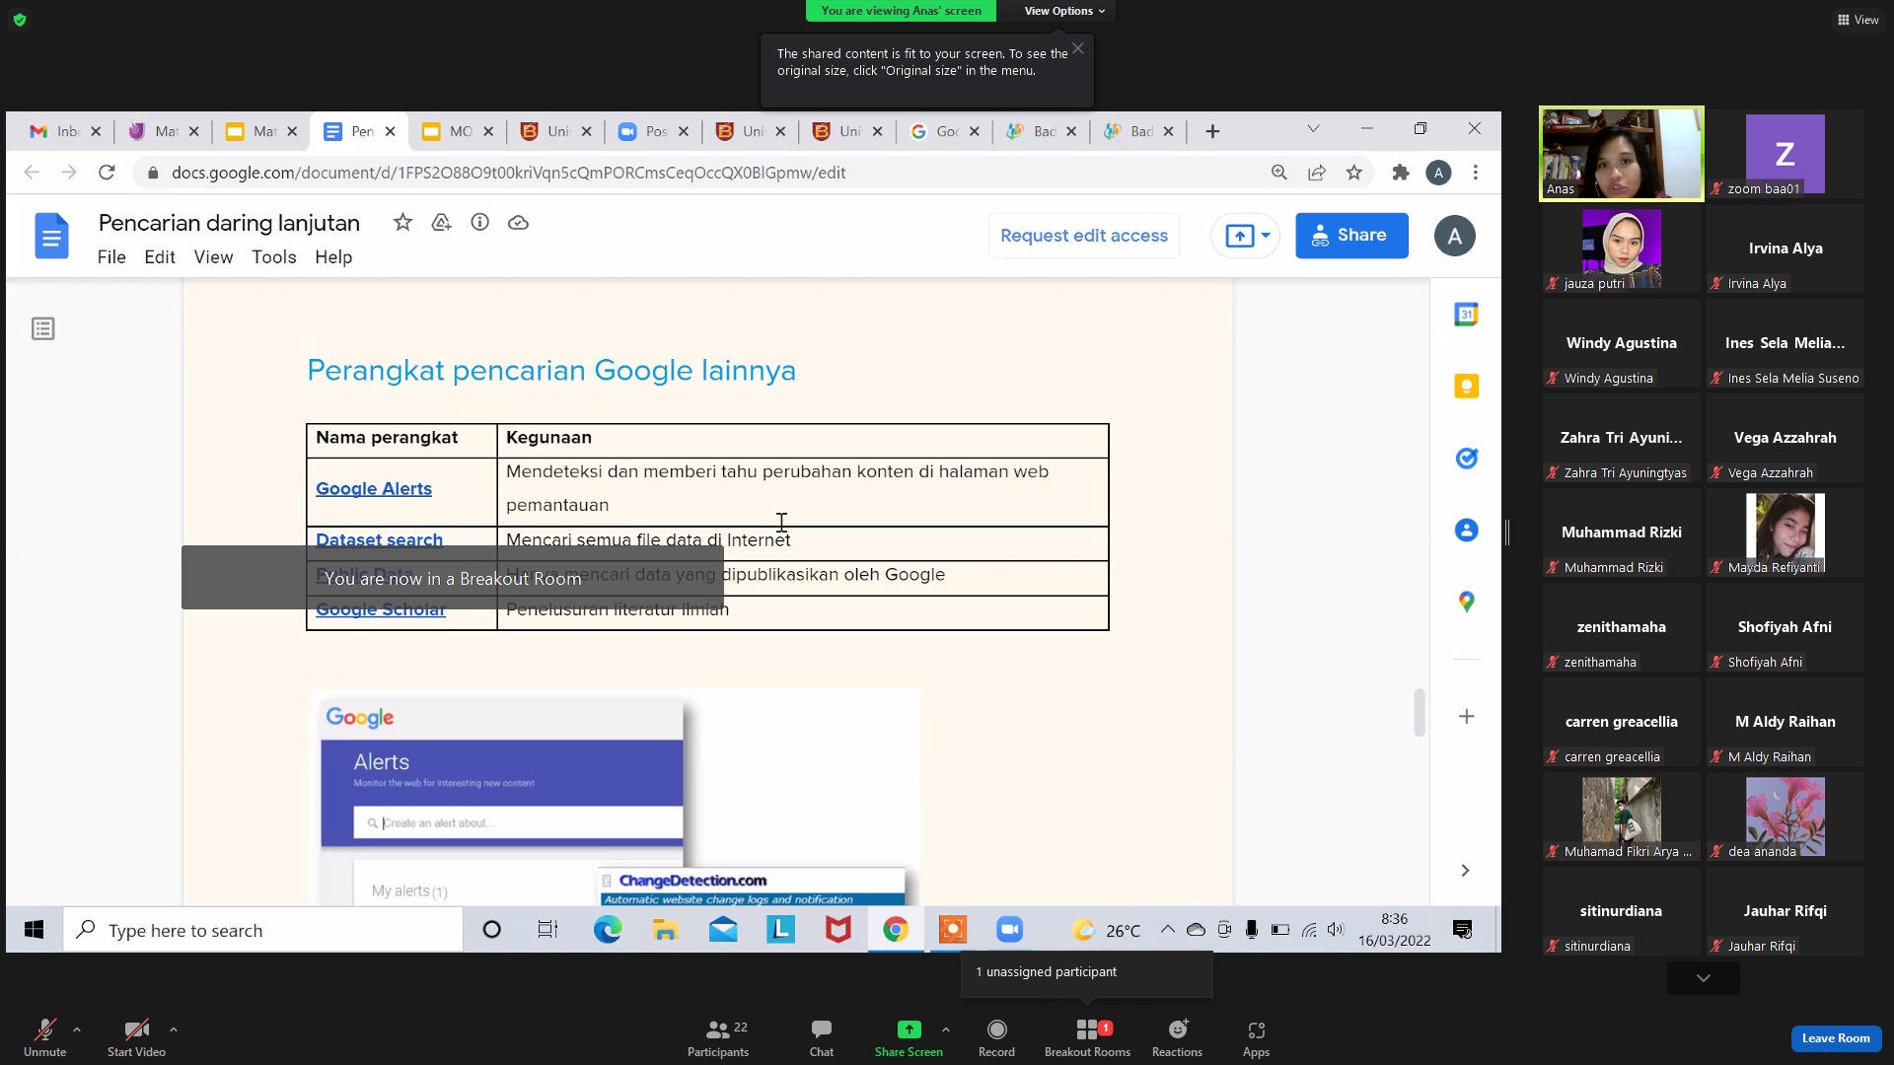Open the Google account avatar in Docs
This screenshot has width=1894, height=1065.
[1454, 236]
